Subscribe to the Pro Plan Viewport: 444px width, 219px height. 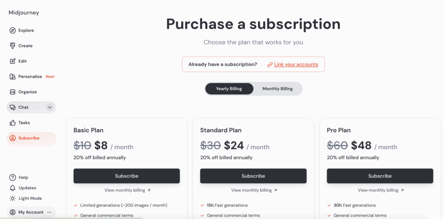[380, 176]
